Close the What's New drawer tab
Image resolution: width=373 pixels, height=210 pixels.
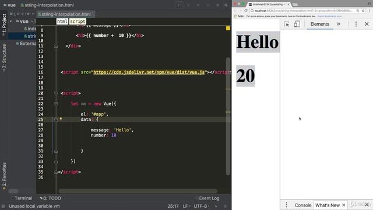click(x=343, y=205)
